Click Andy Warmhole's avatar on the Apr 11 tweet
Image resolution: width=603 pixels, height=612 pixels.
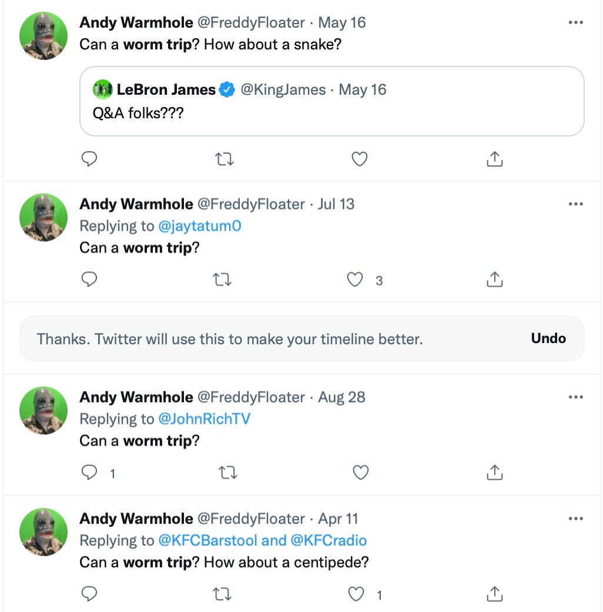43,532
